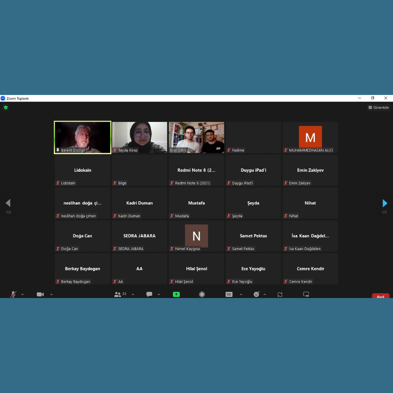Expand the arrow next to participants count
Screen dimensions: 393x393
tap(133, 294)
